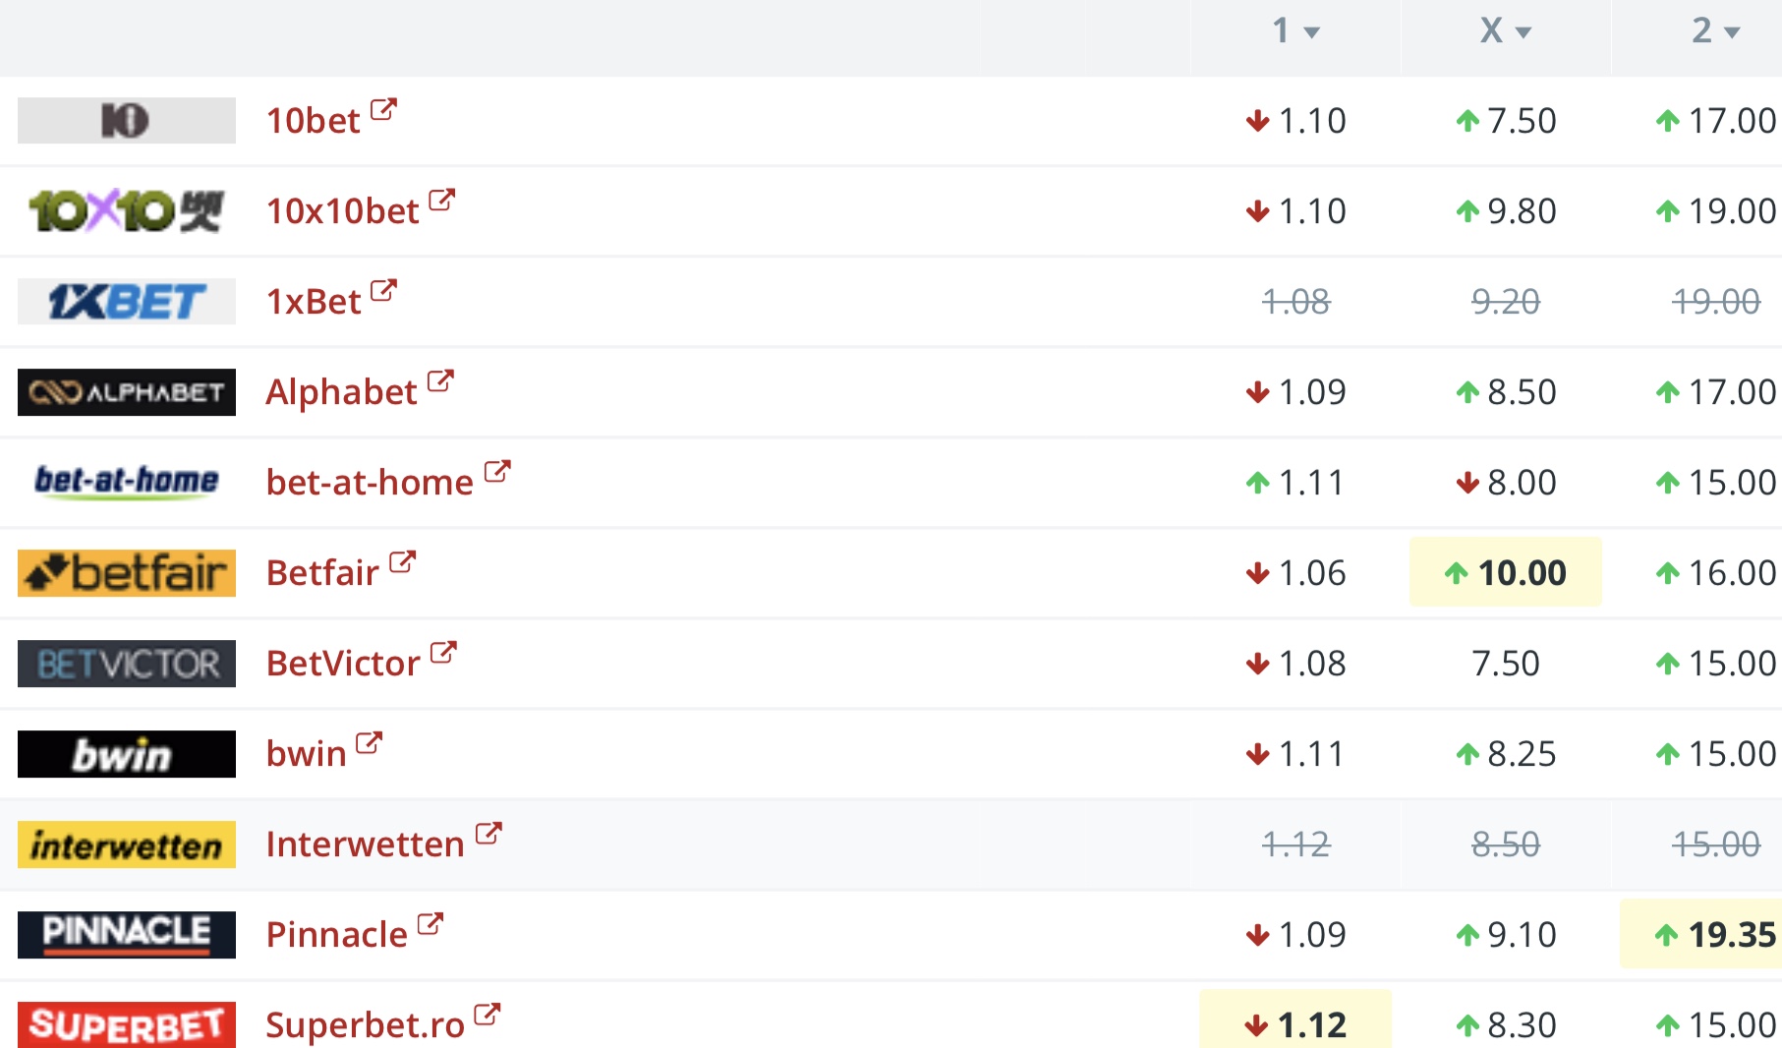
Task: Click the Pinnacle logo
Action: tap(127, 934)
